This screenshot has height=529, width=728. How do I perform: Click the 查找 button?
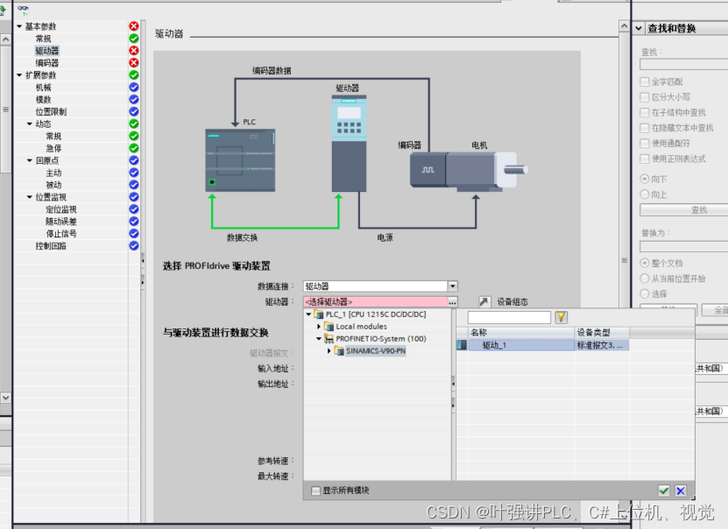(x=684, y=210)
